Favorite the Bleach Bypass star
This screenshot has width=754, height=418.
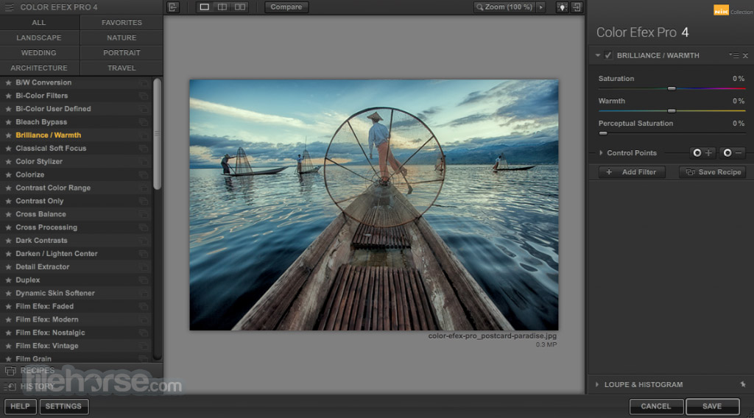[x=8, y=122]
